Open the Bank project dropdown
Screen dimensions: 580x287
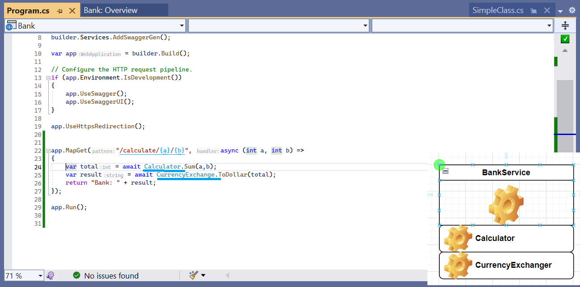181,26
